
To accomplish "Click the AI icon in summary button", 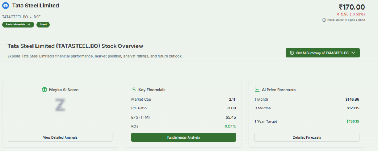I will 292,53.
